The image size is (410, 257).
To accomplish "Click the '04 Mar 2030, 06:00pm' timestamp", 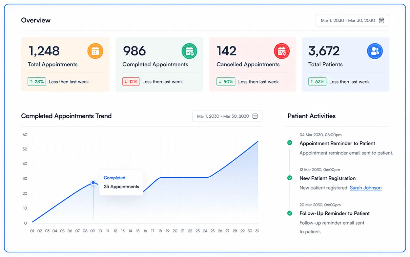I will pos(320,135).
